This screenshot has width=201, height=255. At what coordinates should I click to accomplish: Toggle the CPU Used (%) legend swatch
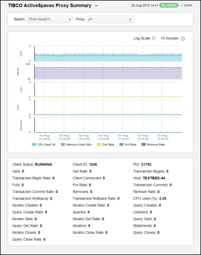click(34, 144)
